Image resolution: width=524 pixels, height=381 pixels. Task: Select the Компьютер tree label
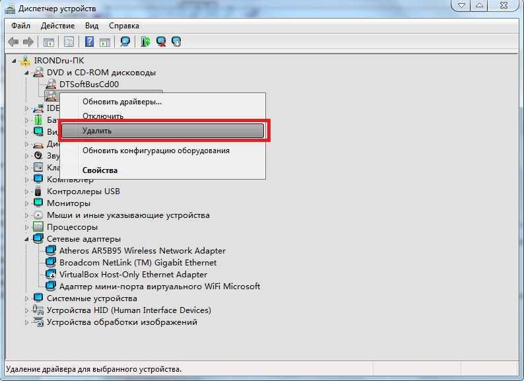pyautogui.click(x=70, y=180)
